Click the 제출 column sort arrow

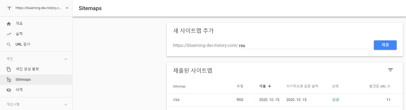[270, 86]
